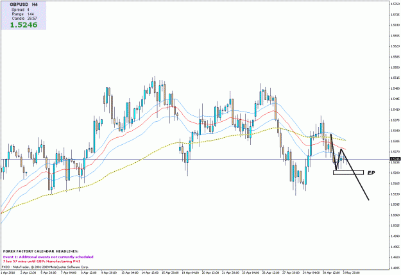Click the 1.5130 price axis label
Screen dimensions: 401x275
click(x=395, y=194)
